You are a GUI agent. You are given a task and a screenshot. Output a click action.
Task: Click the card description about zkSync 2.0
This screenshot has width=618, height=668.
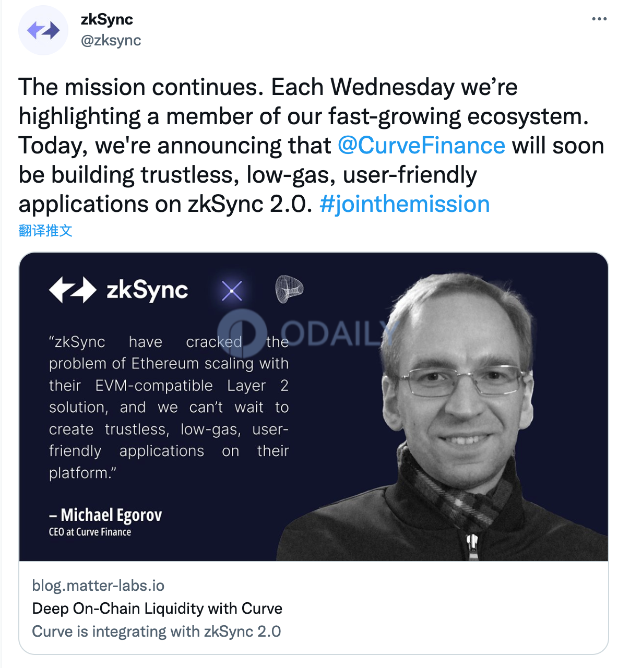click(x=157, y=631)
